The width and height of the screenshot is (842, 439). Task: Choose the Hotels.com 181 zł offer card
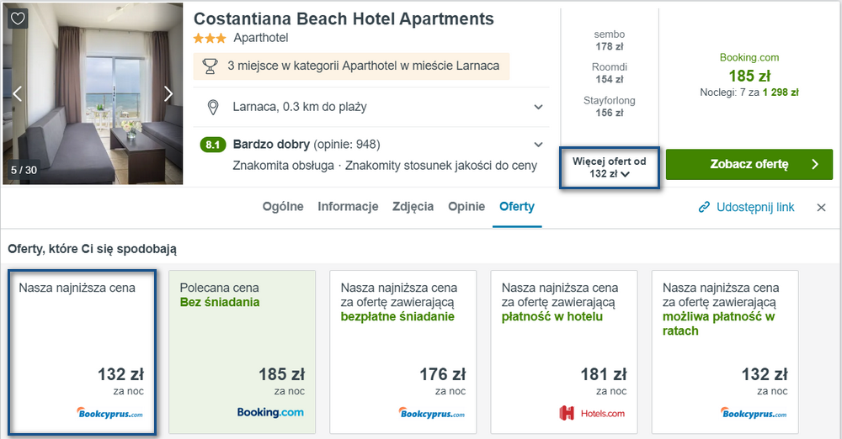pyautogui.click(x=564, y=352)
